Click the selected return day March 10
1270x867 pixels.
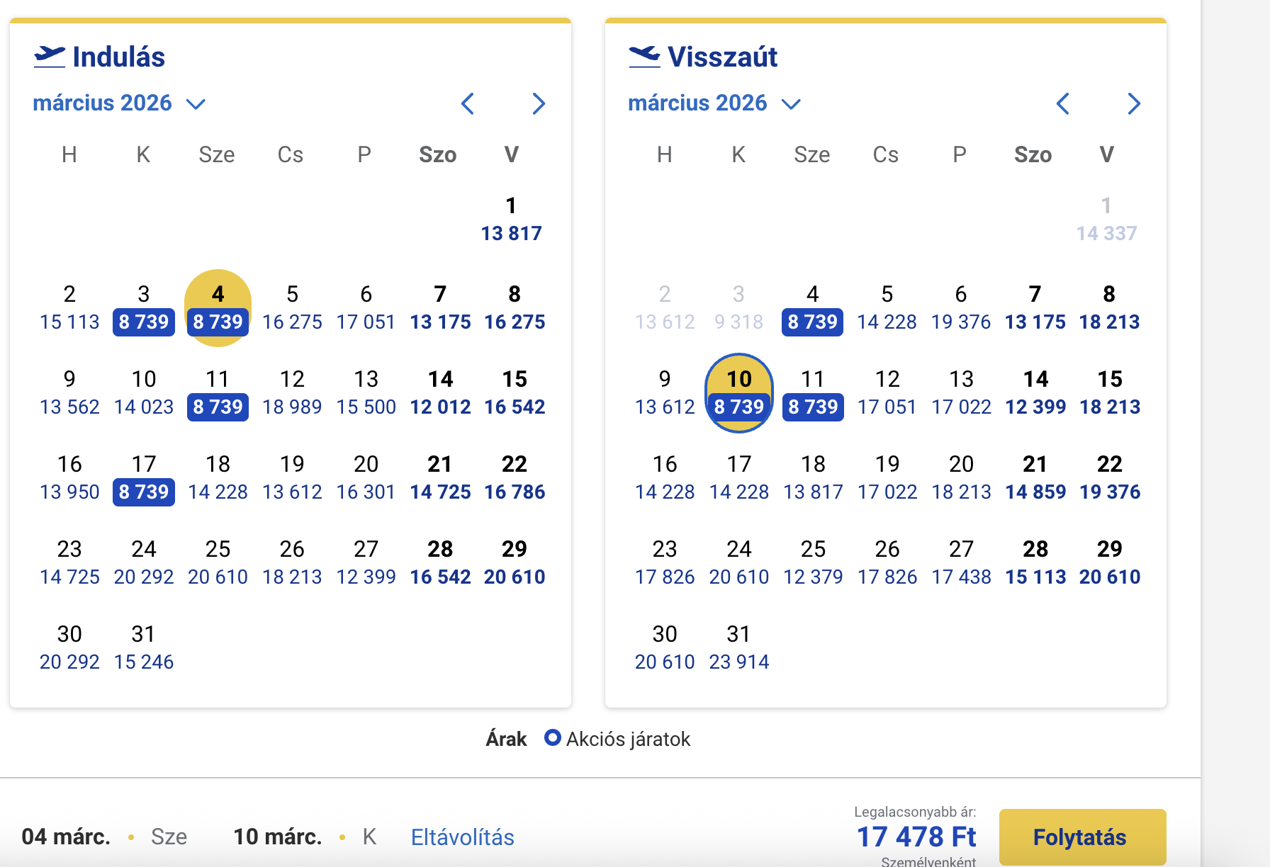pos(739,392)
